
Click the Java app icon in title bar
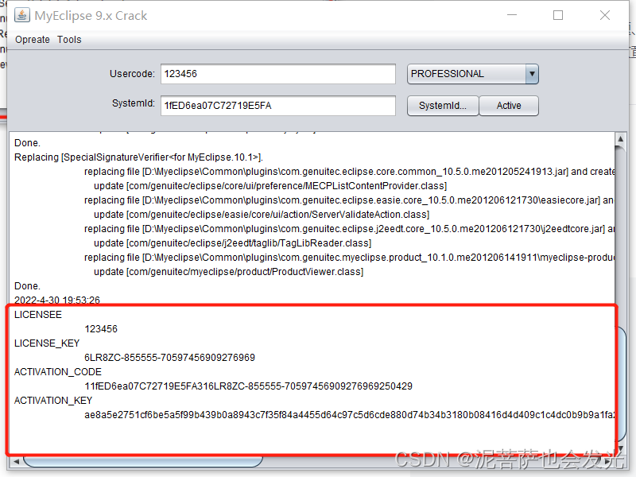tap(22, 15)
